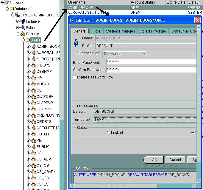203x190 pixels.
Task: Click the HR locked user icon
Action: coord(34,78)
